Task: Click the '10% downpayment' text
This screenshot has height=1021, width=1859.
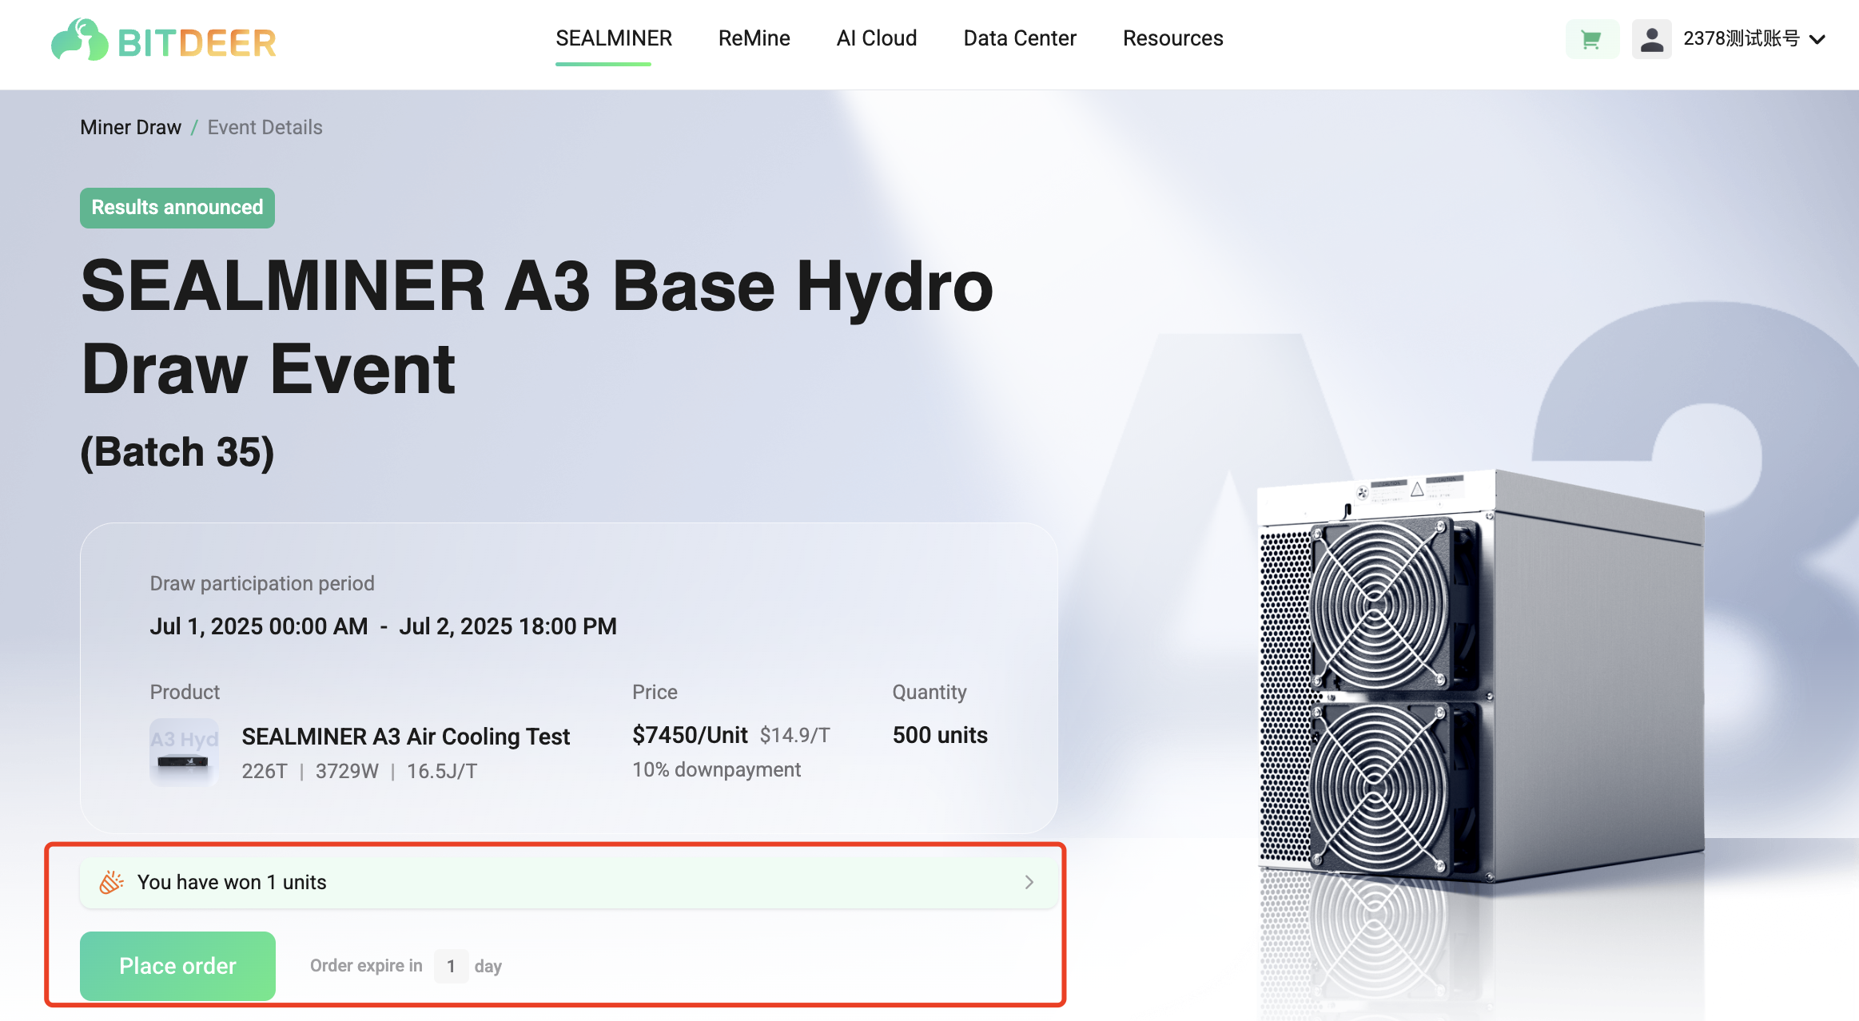Action: coord(716,769)
